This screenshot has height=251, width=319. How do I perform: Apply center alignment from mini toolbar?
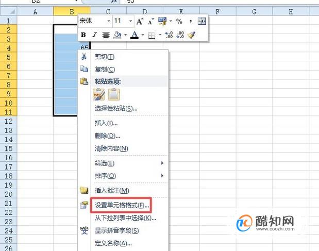(106, 35)
